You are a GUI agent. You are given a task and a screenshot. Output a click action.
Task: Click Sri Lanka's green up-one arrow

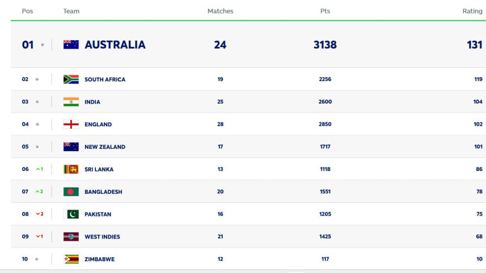[39, 169]
